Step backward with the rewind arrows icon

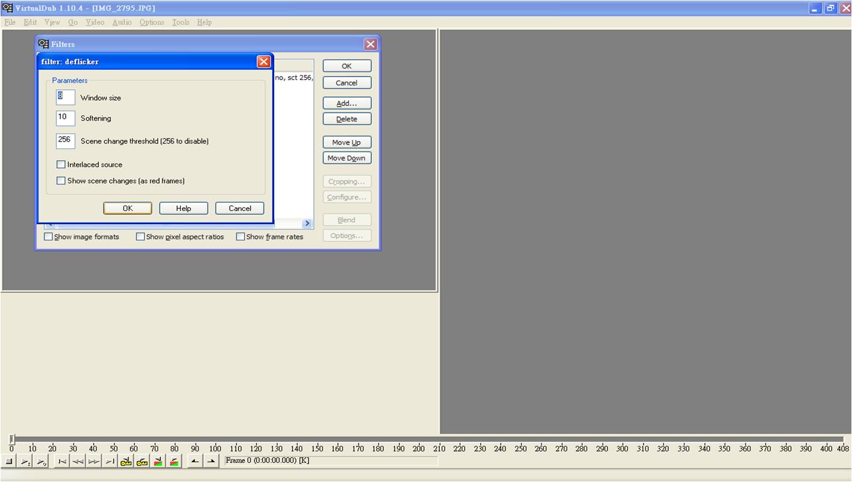coord(78,462)
